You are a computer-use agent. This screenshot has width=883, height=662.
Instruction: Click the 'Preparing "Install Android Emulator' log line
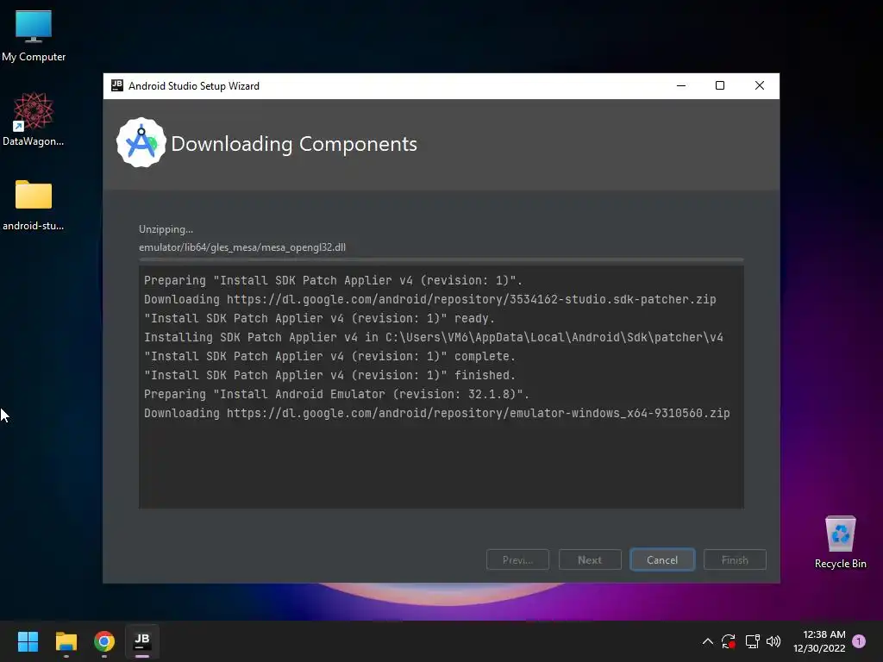pos(336,395)
